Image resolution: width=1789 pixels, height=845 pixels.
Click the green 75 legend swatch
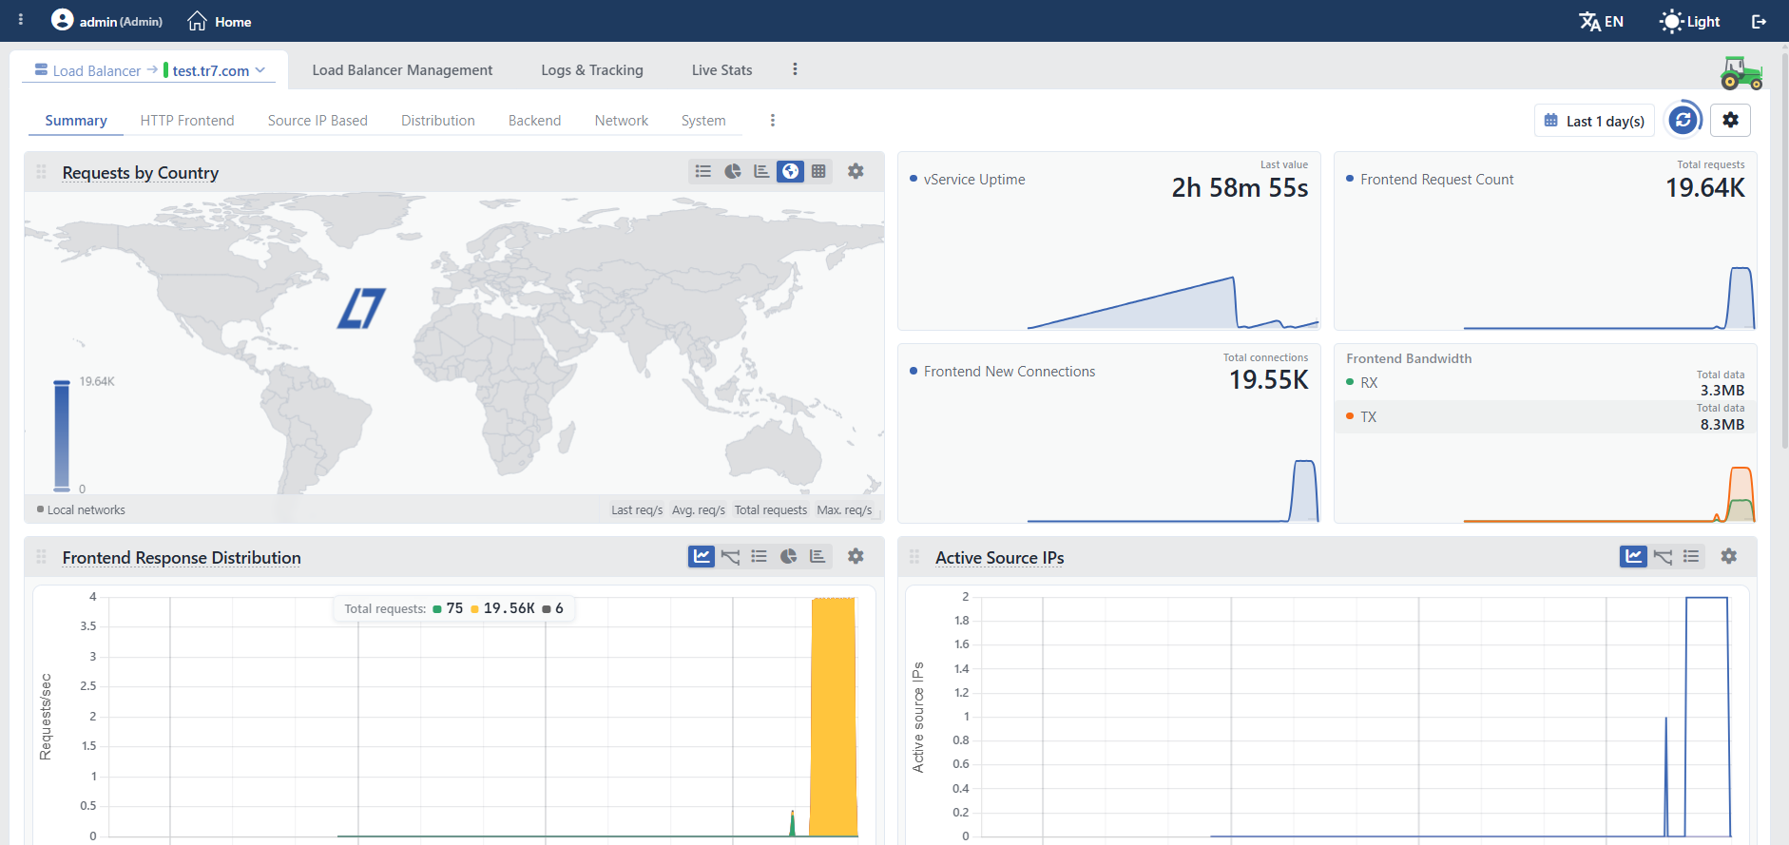point(437,609)
